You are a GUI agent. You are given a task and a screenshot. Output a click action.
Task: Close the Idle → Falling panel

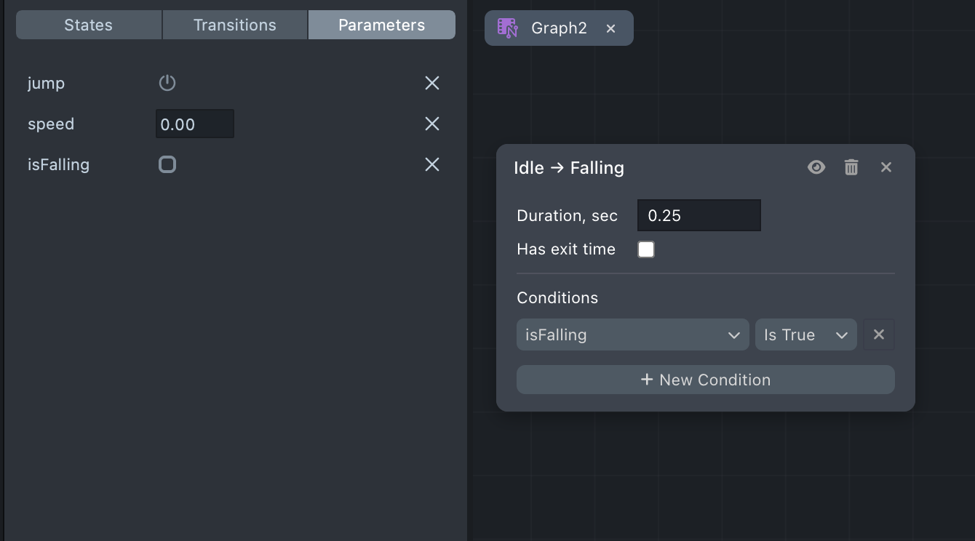tap(886, 167)
